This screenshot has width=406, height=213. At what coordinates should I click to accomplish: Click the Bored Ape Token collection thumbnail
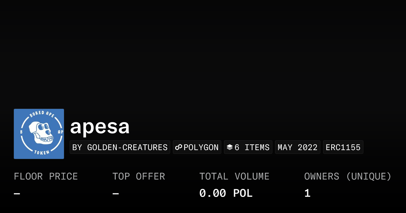coord(39,134)
